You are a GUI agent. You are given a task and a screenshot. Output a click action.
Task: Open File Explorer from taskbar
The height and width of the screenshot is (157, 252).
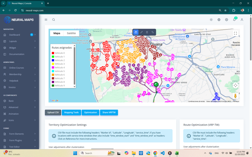134,153
